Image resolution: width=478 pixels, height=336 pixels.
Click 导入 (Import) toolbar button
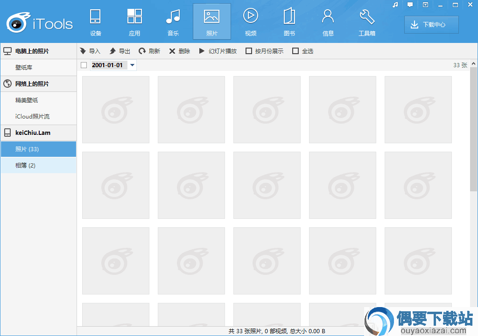tap(90, 51)
